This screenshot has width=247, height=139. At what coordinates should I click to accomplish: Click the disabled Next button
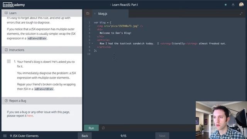point(162,136)
